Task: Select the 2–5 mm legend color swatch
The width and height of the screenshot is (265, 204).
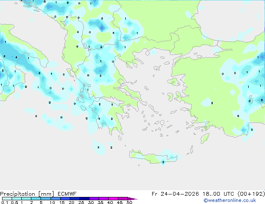Action: (36, 199)
